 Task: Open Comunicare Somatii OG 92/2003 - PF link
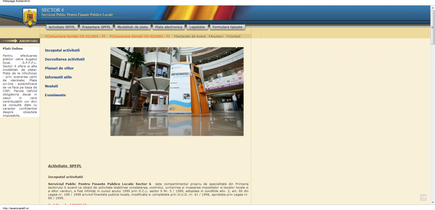(x=76, y=36)
